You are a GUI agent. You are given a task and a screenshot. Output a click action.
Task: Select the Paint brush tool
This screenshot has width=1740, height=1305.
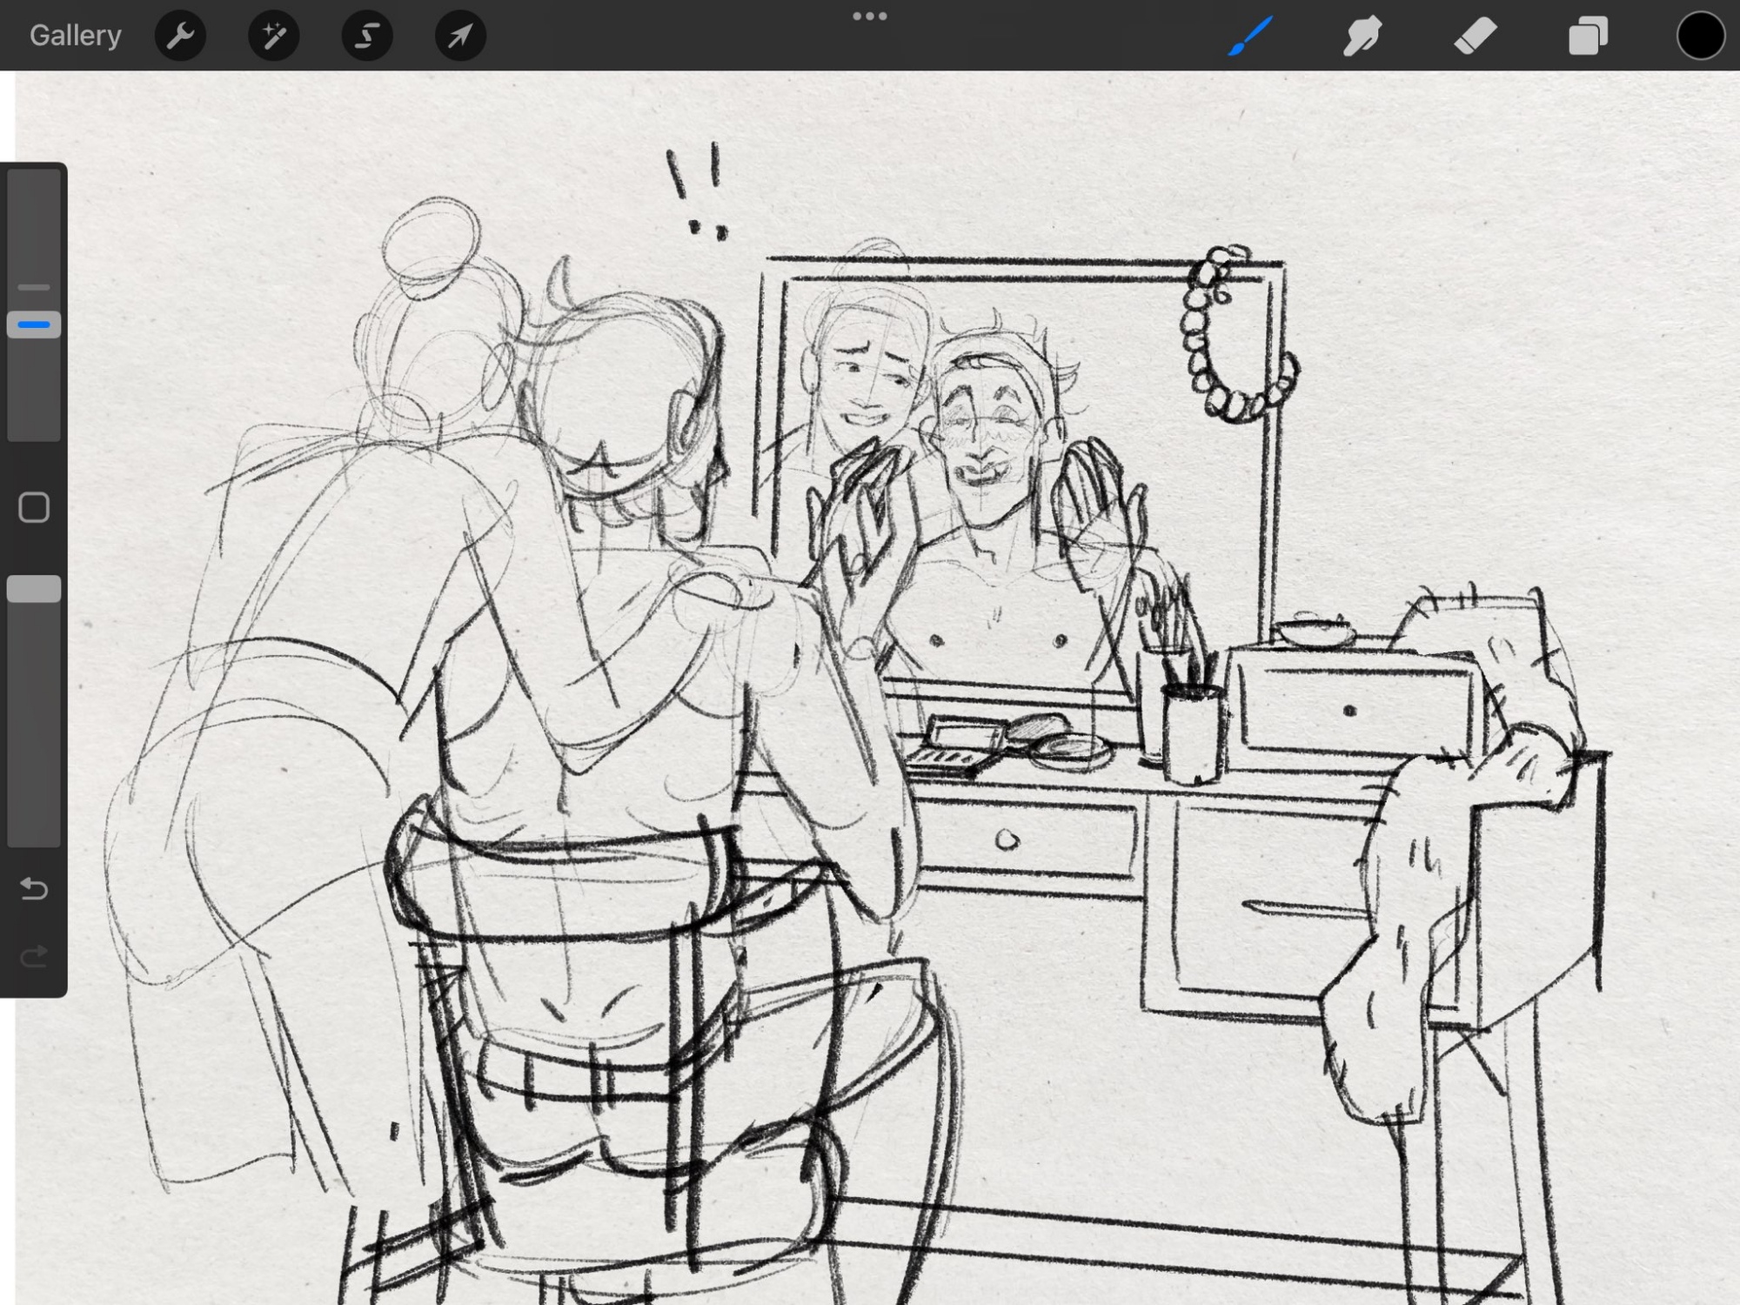tap(1250, 36)
